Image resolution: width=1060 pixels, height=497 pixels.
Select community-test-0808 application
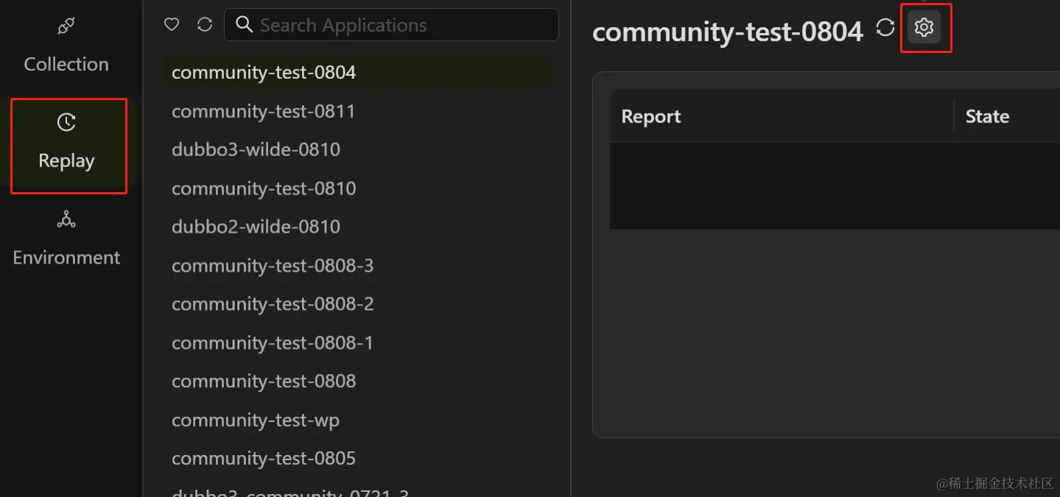pos(357,381)
